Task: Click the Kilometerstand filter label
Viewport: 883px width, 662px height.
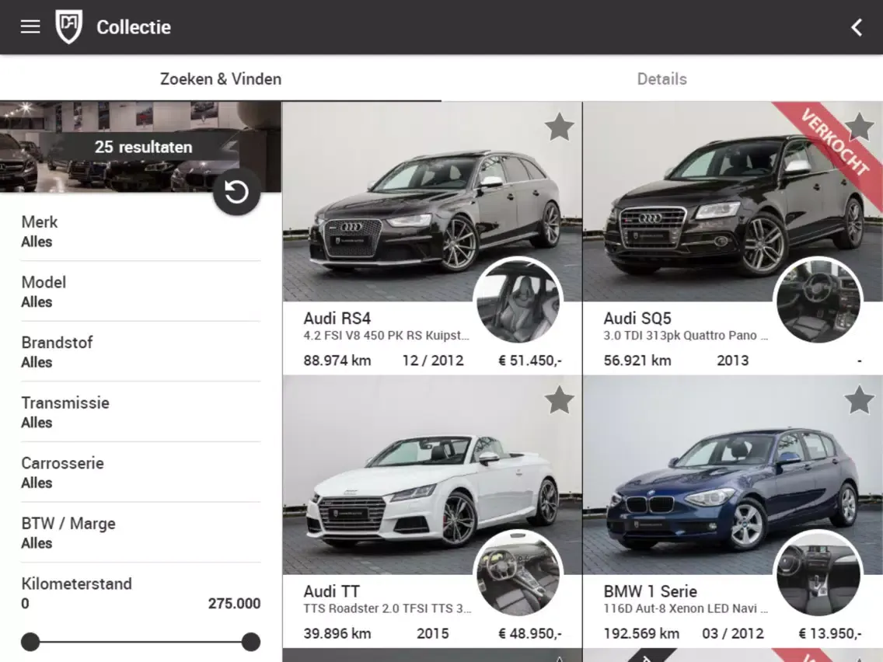Action: [x=77, y=584]
